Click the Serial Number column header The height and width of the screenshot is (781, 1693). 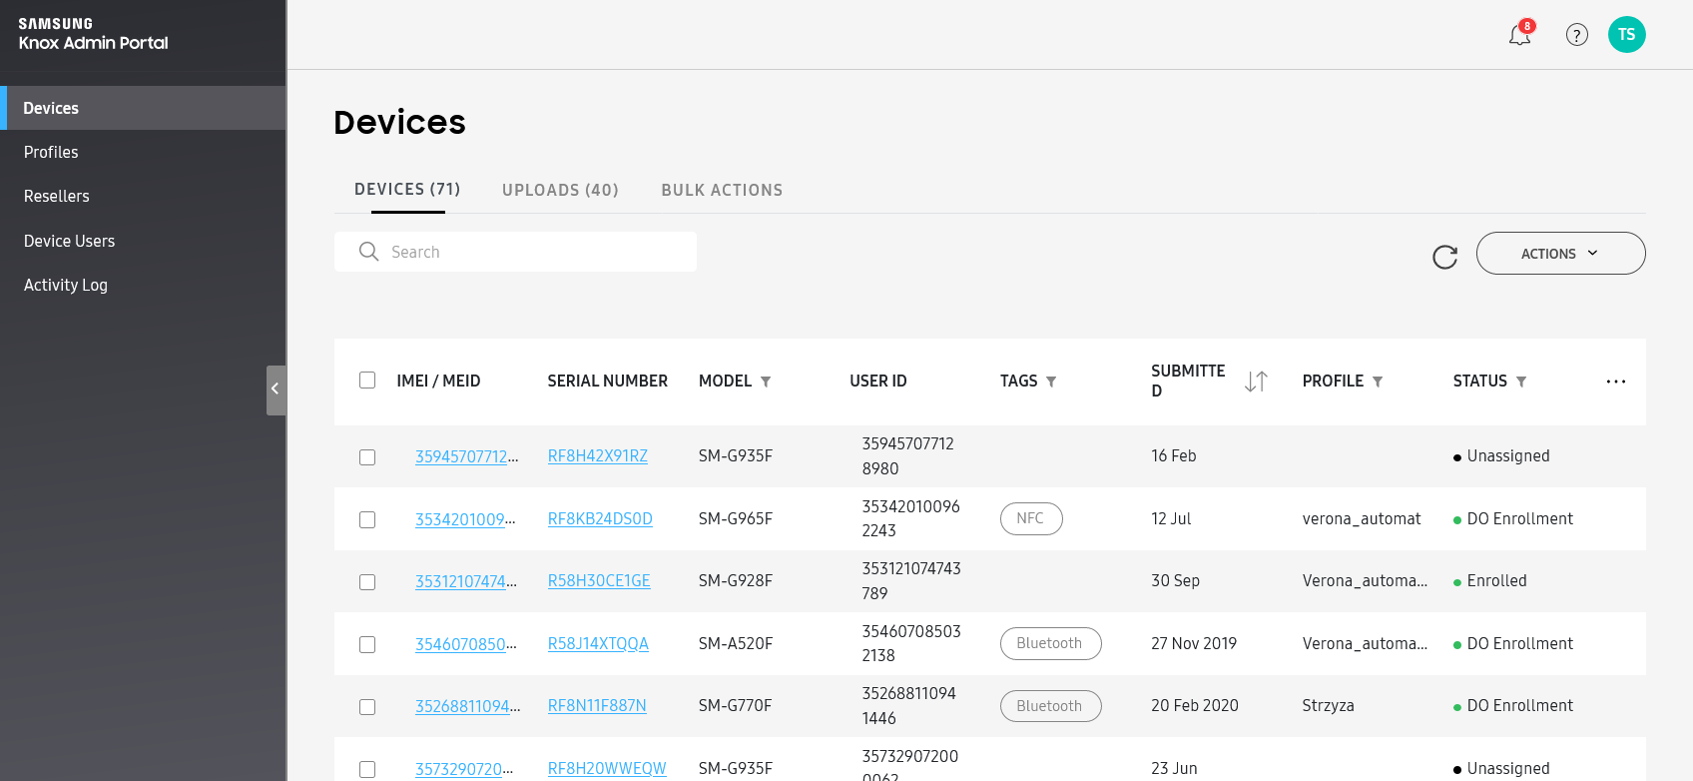[607, 381]
